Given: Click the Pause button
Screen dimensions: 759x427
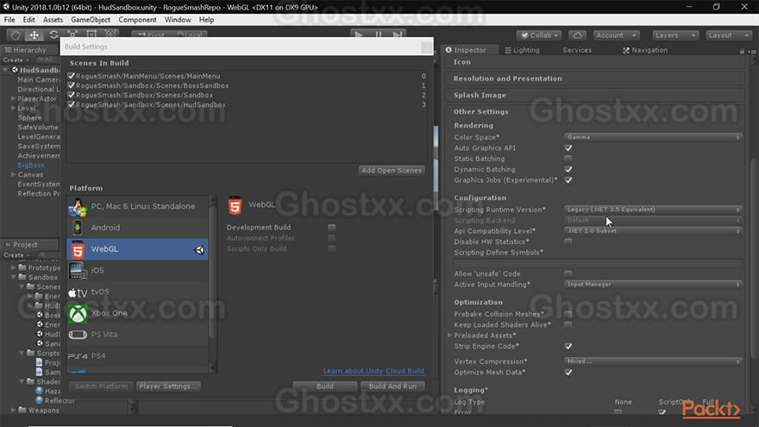Looking at the screenshot, I should tap(379, 35).
